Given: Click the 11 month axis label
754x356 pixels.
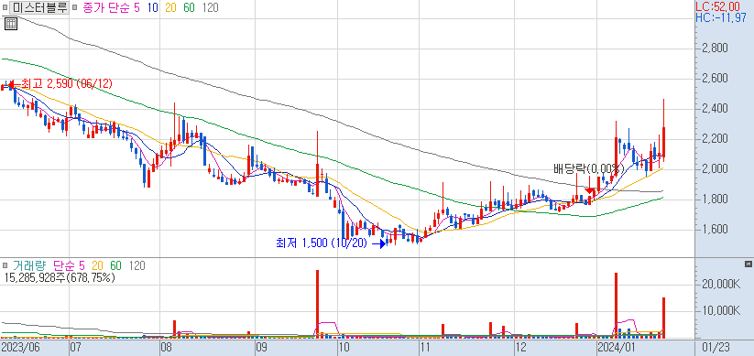Looking at the screenshot, I should point(425,347).
